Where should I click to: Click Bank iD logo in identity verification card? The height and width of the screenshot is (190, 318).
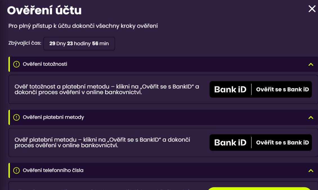pyautogui.click(x=230, y=89)
